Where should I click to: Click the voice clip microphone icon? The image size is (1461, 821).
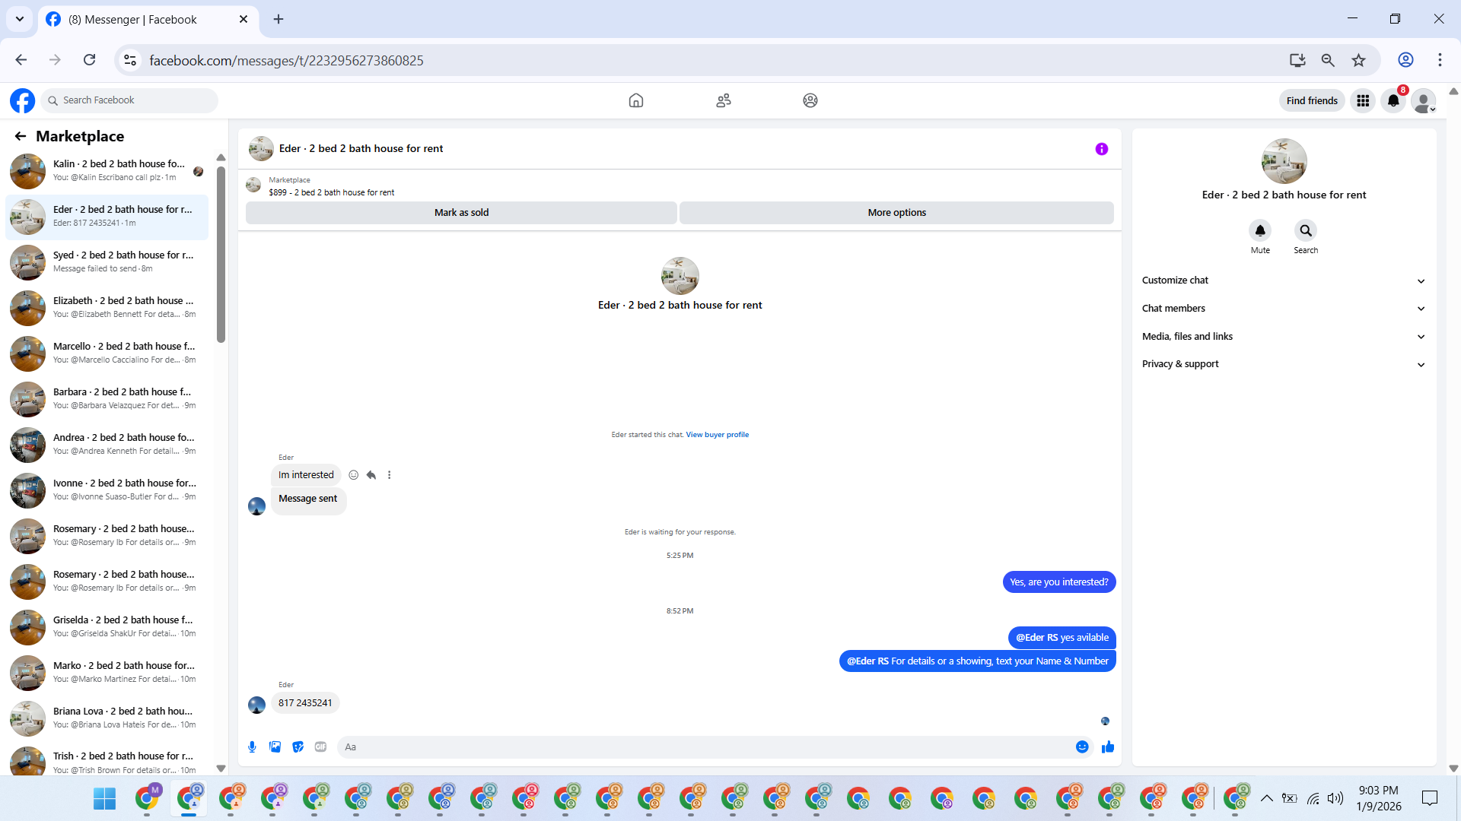click(252, 747)
